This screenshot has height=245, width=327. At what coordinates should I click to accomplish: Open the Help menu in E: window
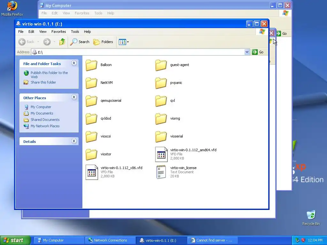tap(87, 32)
